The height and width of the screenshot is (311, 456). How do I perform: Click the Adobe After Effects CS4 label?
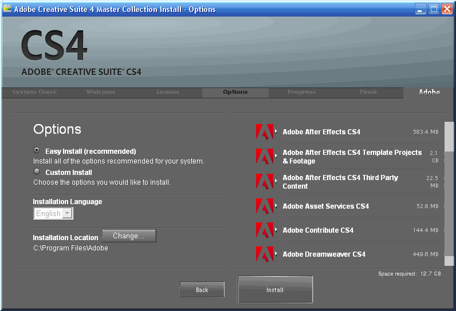point(321,132)
